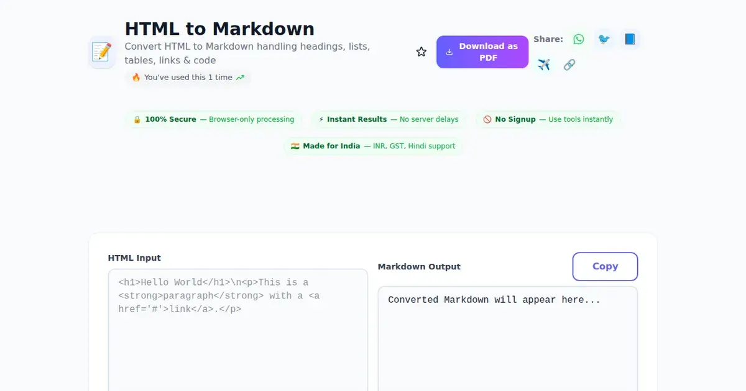Copy page link chain icon
The height and width of the screenshot is (391, 746).
point(569,65)
